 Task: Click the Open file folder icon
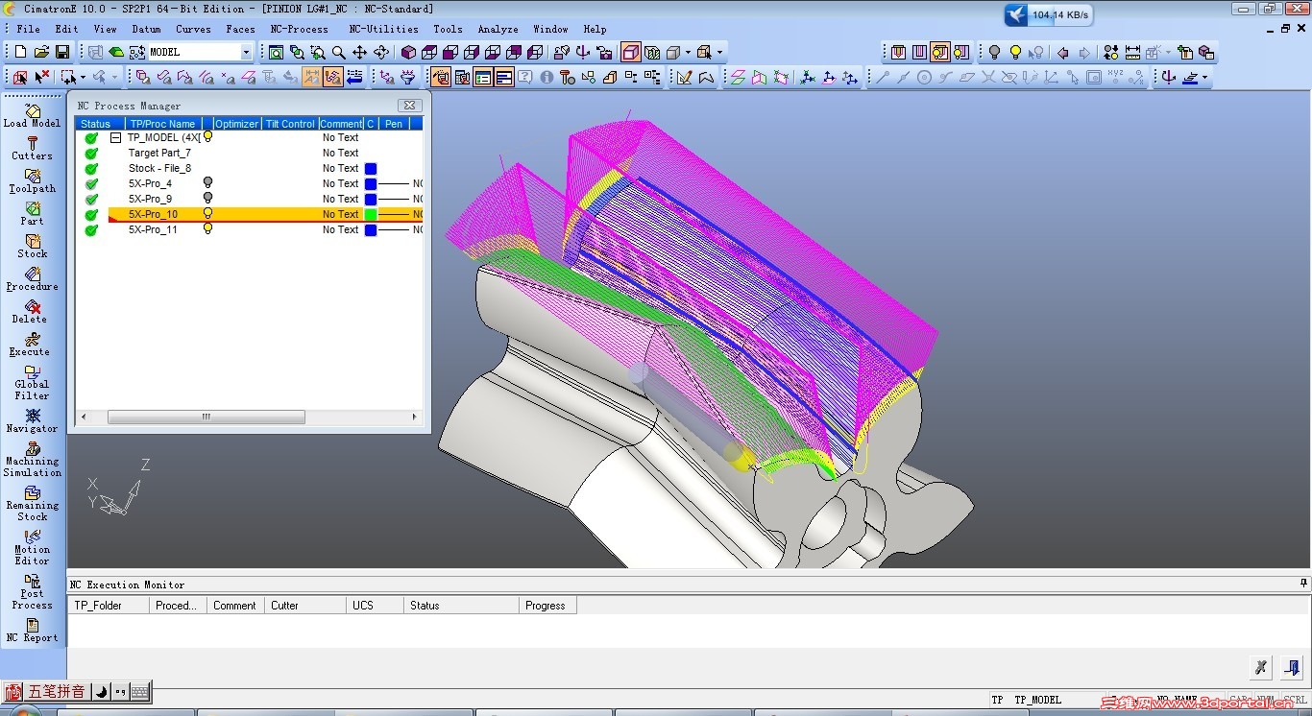tap(41, 52)
